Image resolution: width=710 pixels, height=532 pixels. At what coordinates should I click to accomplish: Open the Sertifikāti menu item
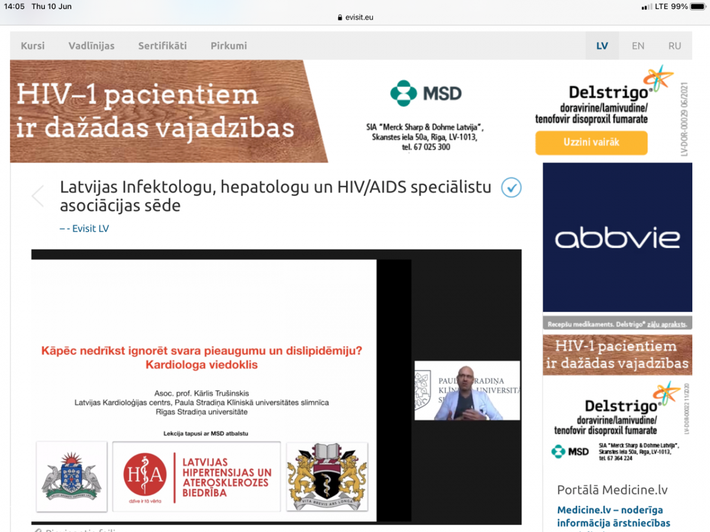pos(163,46)
